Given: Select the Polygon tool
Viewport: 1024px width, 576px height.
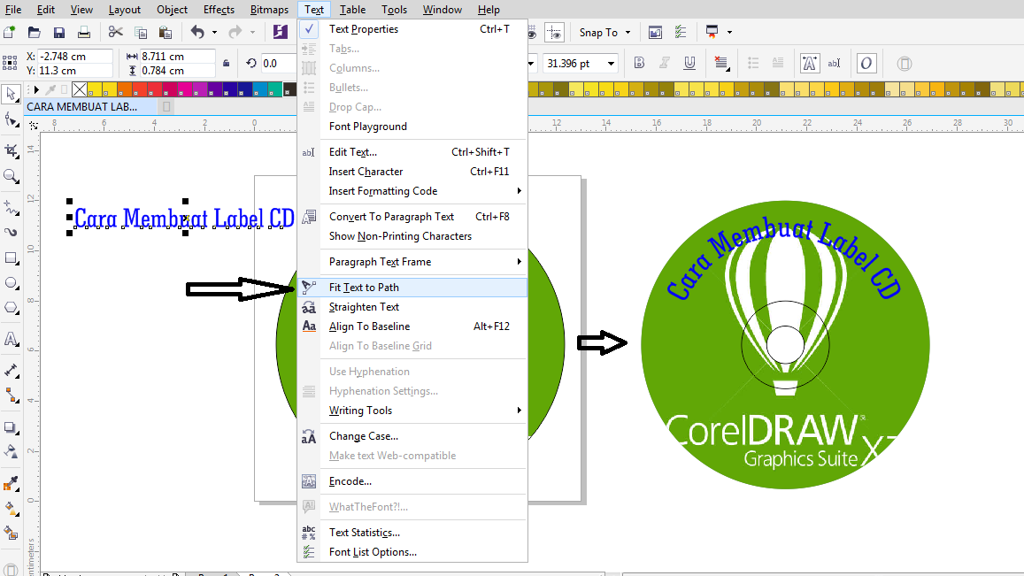Looking at the screenshot, I should [x=11, y=308].
